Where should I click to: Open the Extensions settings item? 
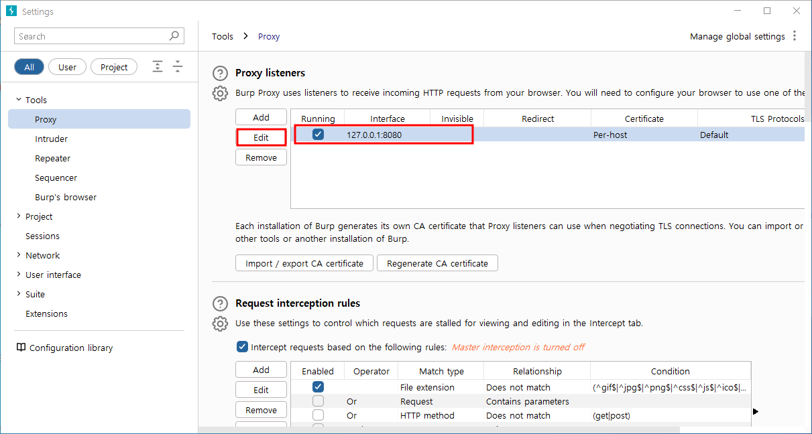tap(46, 313)
